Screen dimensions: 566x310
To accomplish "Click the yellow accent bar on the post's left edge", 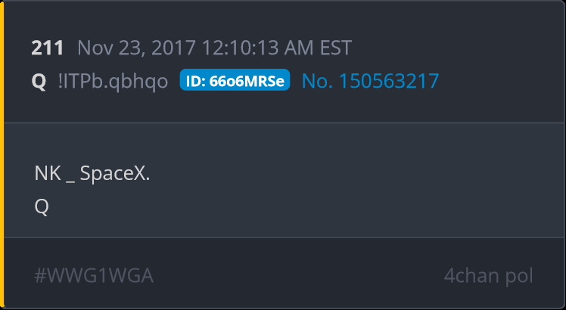I will pos(2,155).
